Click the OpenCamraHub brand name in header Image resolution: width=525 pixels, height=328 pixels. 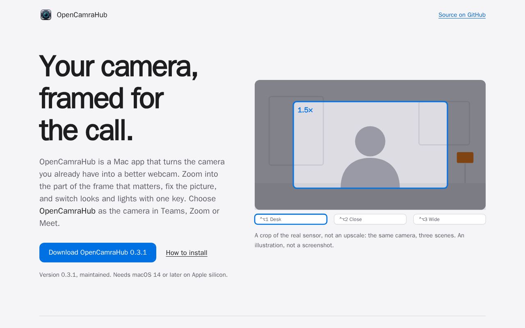(82, 15)
